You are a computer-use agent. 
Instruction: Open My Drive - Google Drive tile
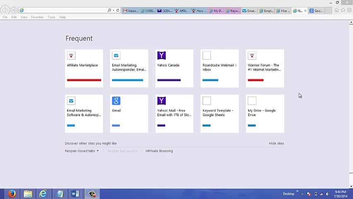(x=265, y=114)
